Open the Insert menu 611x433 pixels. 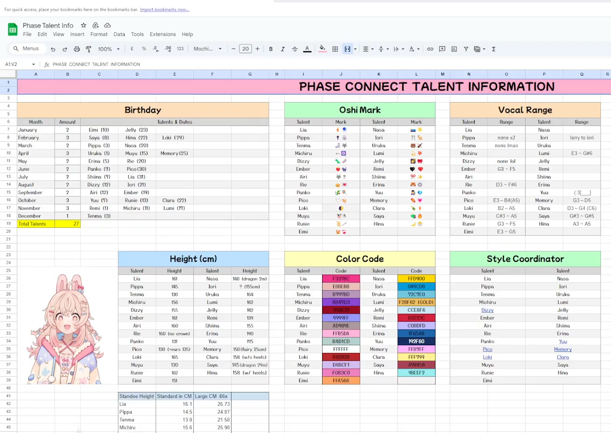click(x=77, y=34)
